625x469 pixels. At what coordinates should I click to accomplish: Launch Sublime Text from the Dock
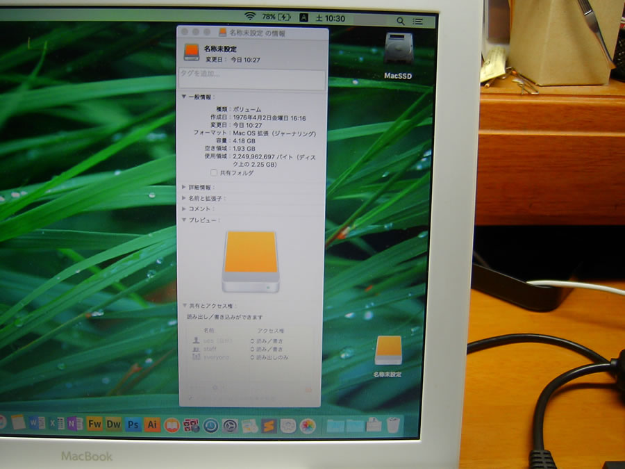click(269, 427)
